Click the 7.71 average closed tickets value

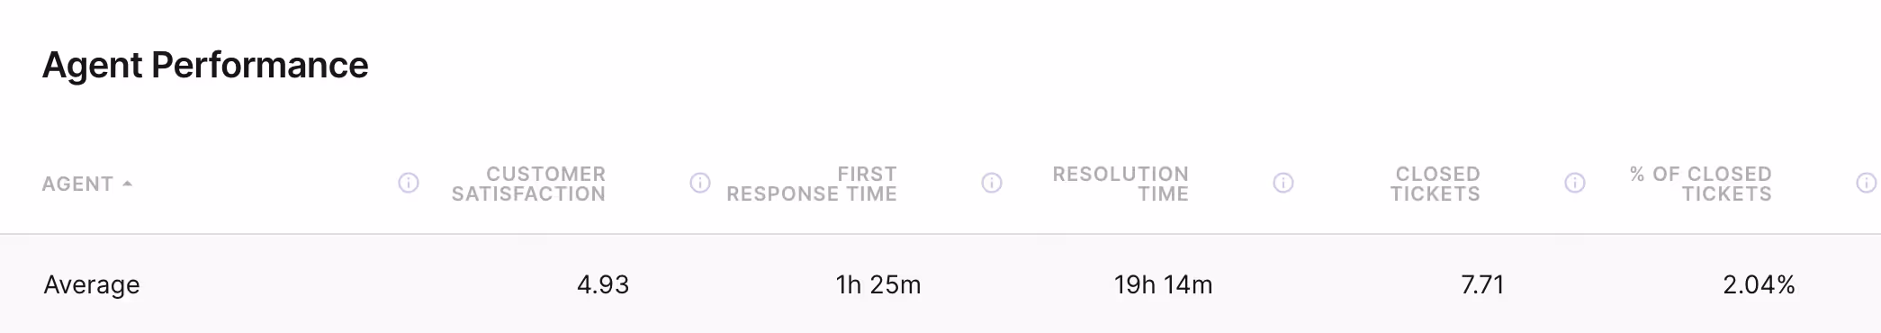[x=1482, y=285]
